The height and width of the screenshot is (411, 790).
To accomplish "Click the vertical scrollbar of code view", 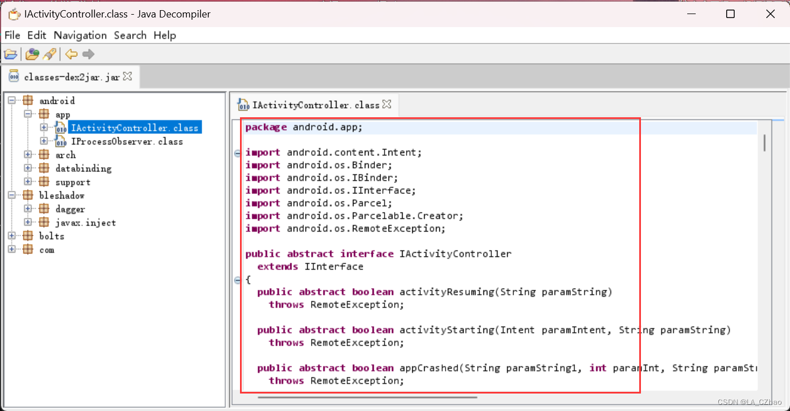I will pyautogui.click(x=765, y=142).
